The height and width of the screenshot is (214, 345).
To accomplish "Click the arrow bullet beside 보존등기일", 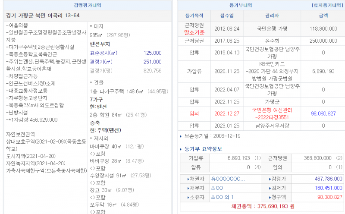I will [181, 136].
